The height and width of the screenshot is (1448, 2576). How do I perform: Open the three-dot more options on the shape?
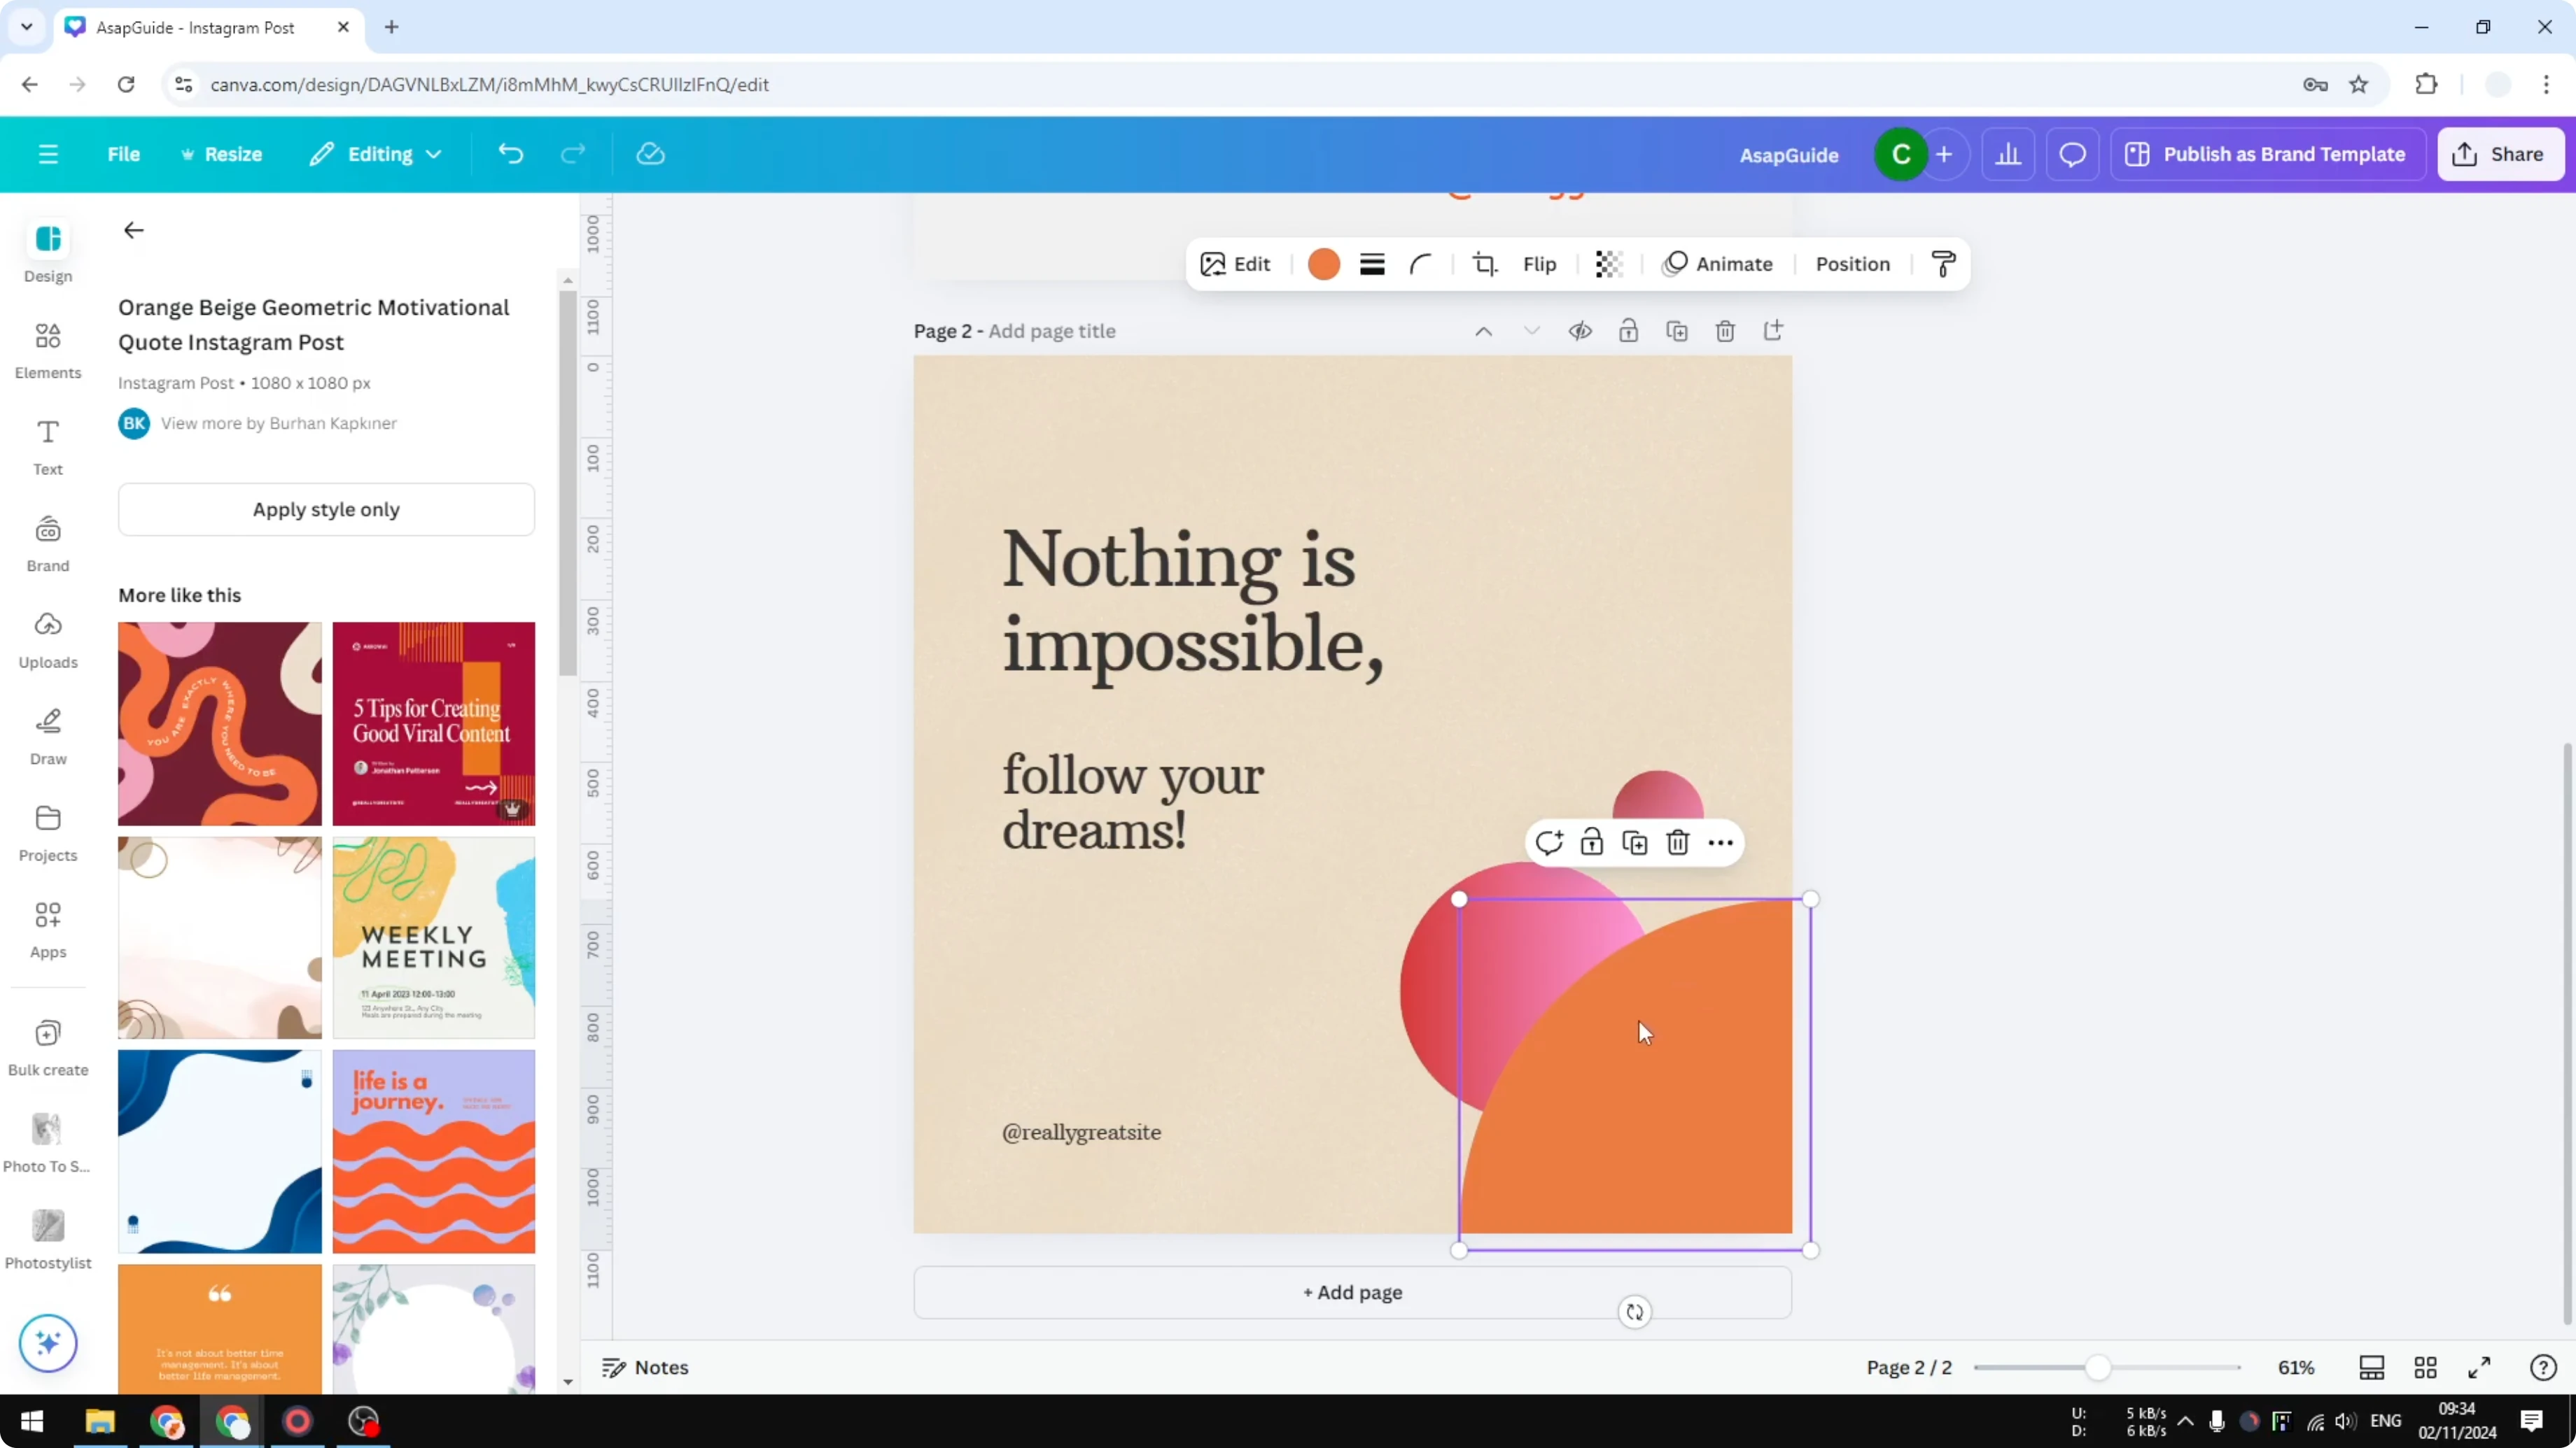(1721, 842)
